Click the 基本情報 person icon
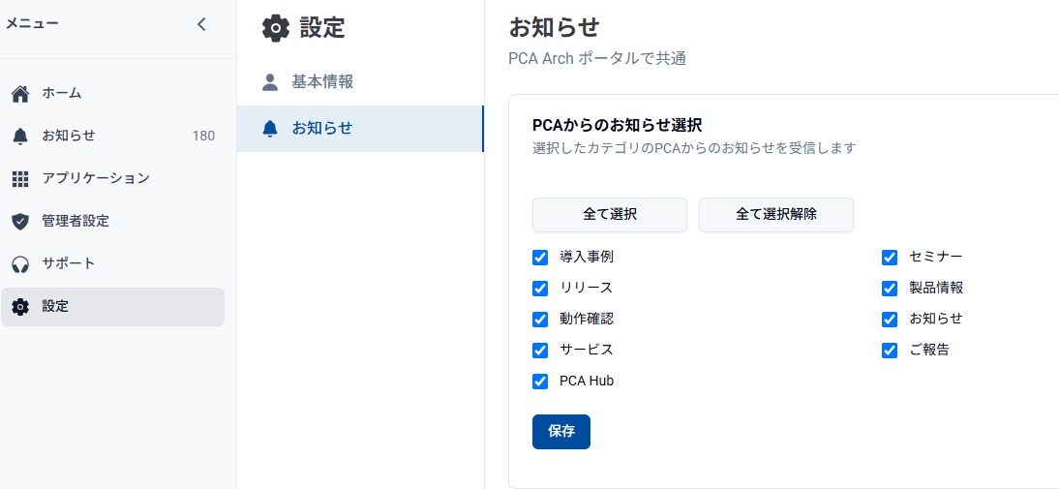The width and height of the screenshot is (1059, 489). [x=270, y=82]
